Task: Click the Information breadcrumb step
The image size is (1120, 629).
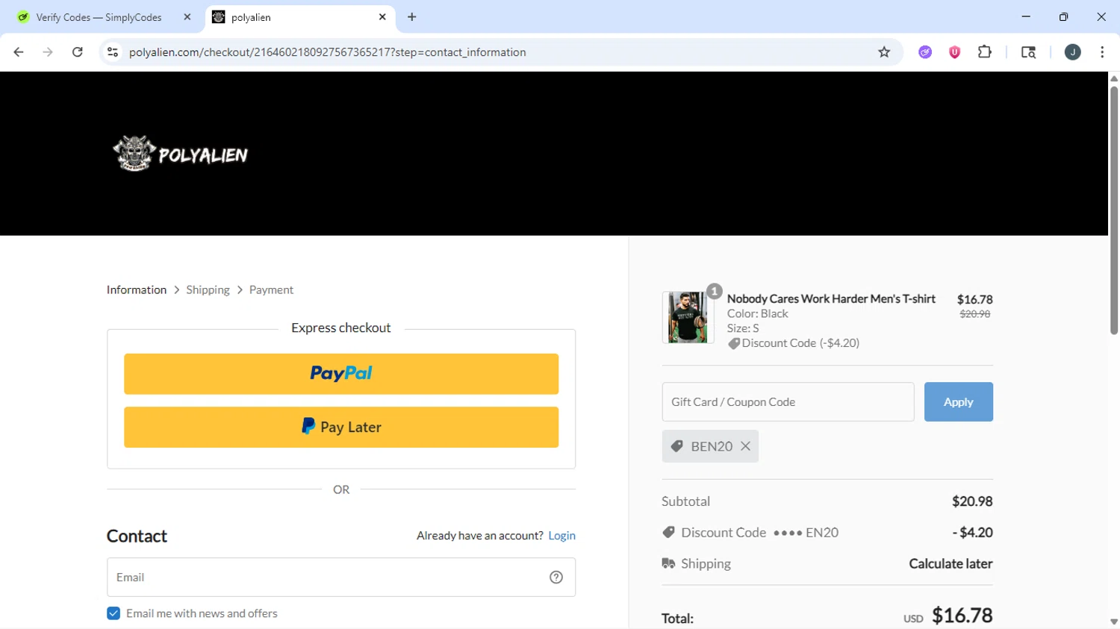Action: tap(137, 290)
